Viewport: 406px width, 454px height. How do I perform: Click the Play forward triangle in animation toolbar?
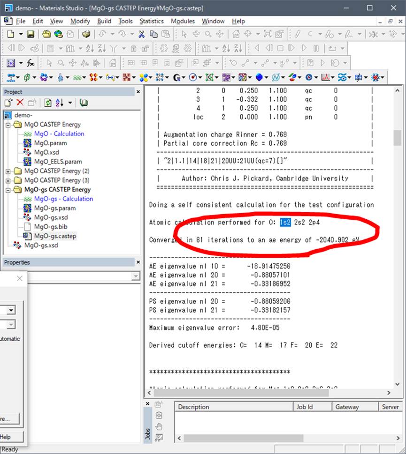[304, 48]
